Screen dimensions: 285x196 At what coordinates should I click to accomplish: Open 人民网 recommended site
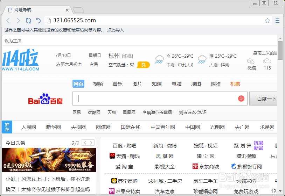(x=29, y=127)
